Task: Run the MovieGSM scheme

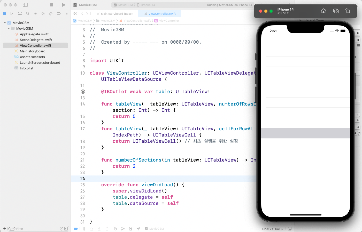Action: (64, 5)
